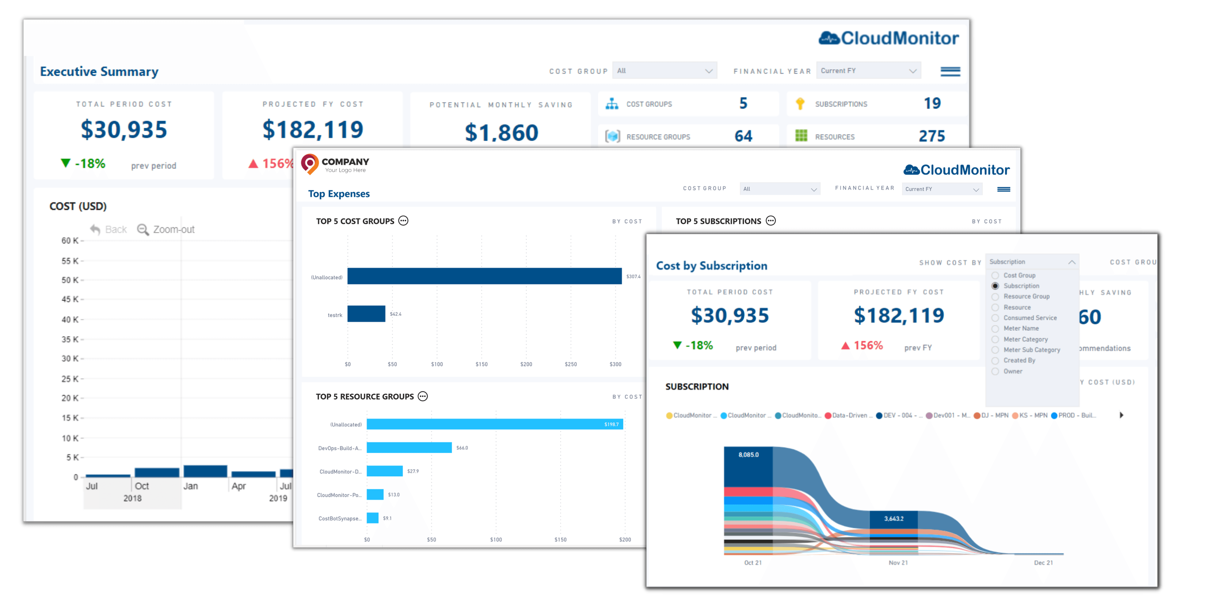Click red up triangle beside 156% in Cost by Subscription

pos(845,345)
